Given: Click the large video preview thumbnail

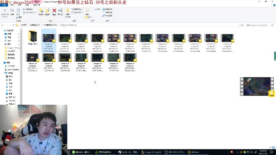Looking at the screenshot, I should click(x=257, y=86).
